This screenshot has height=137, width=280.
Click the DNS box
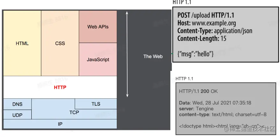click(17, 104)
